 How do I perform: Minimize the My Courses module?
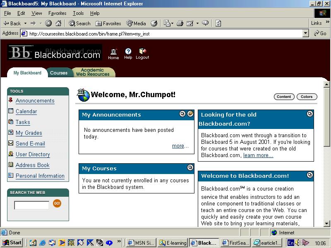click(x=190, y=168)
